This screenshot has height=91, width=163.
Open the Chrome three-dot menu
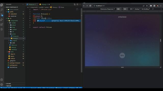161,6
